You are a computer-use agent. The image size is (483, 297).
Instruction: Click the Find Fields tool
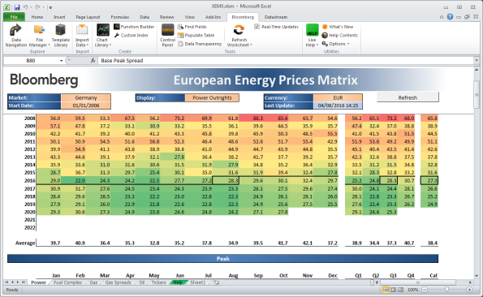pyautogui.click(x=192, y=27)
